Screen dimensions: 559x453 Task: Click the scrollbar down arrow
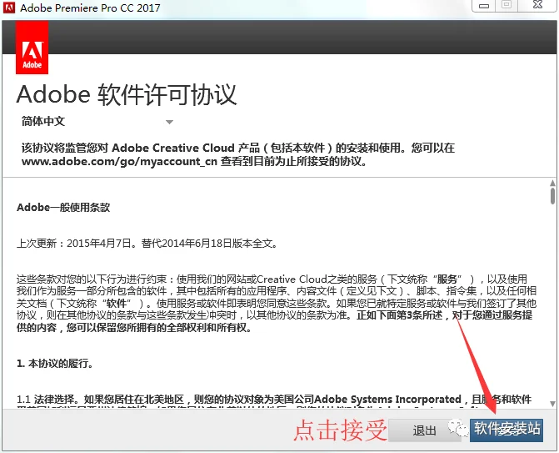[552, 404]
